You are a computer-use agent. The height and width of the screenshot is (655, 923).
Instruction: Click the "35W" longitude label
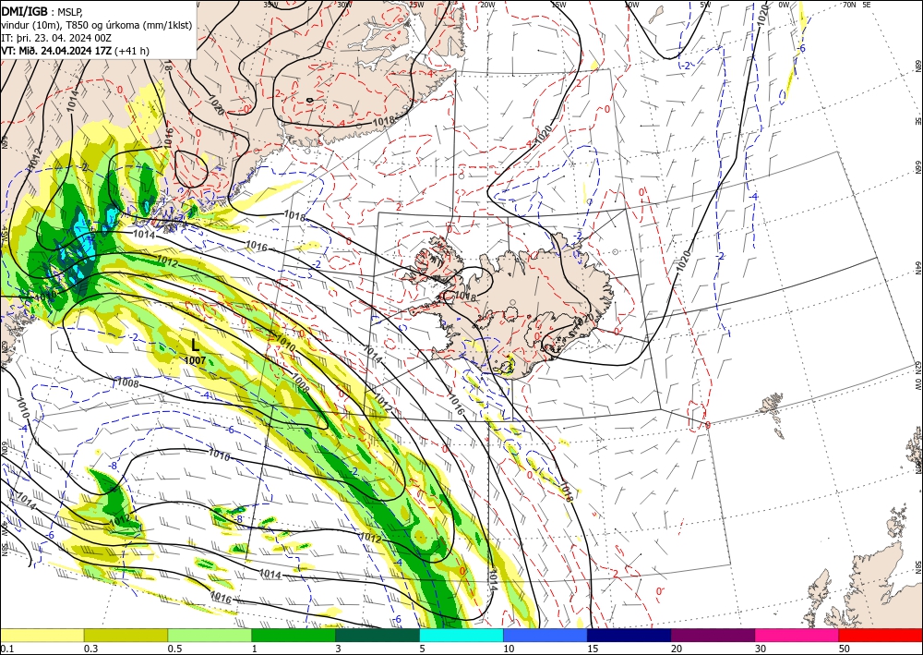[x=270, y=4]
